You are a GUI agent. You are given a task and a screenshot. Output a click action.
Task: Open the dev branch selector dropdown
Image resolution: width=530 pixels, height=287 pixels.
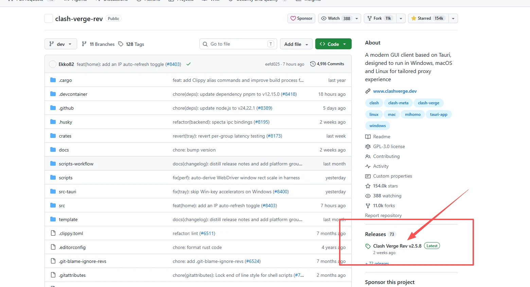[61, 44]
